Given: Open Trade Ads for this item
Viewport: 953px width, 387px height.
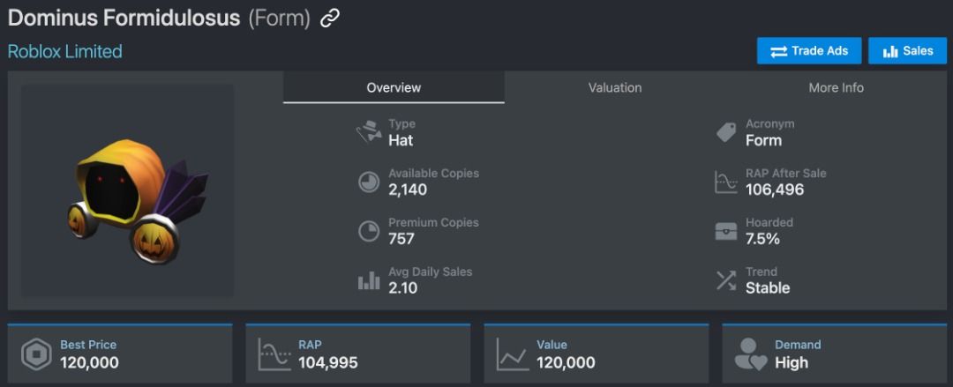Looking at the screenshot, I should (x=809, y=51).
